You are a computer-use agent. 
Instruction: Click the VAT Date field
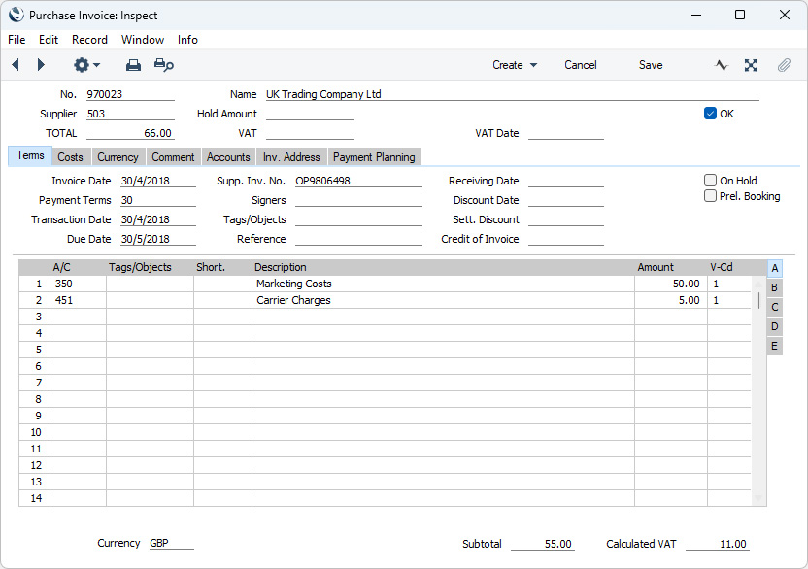tap(566, 133)
